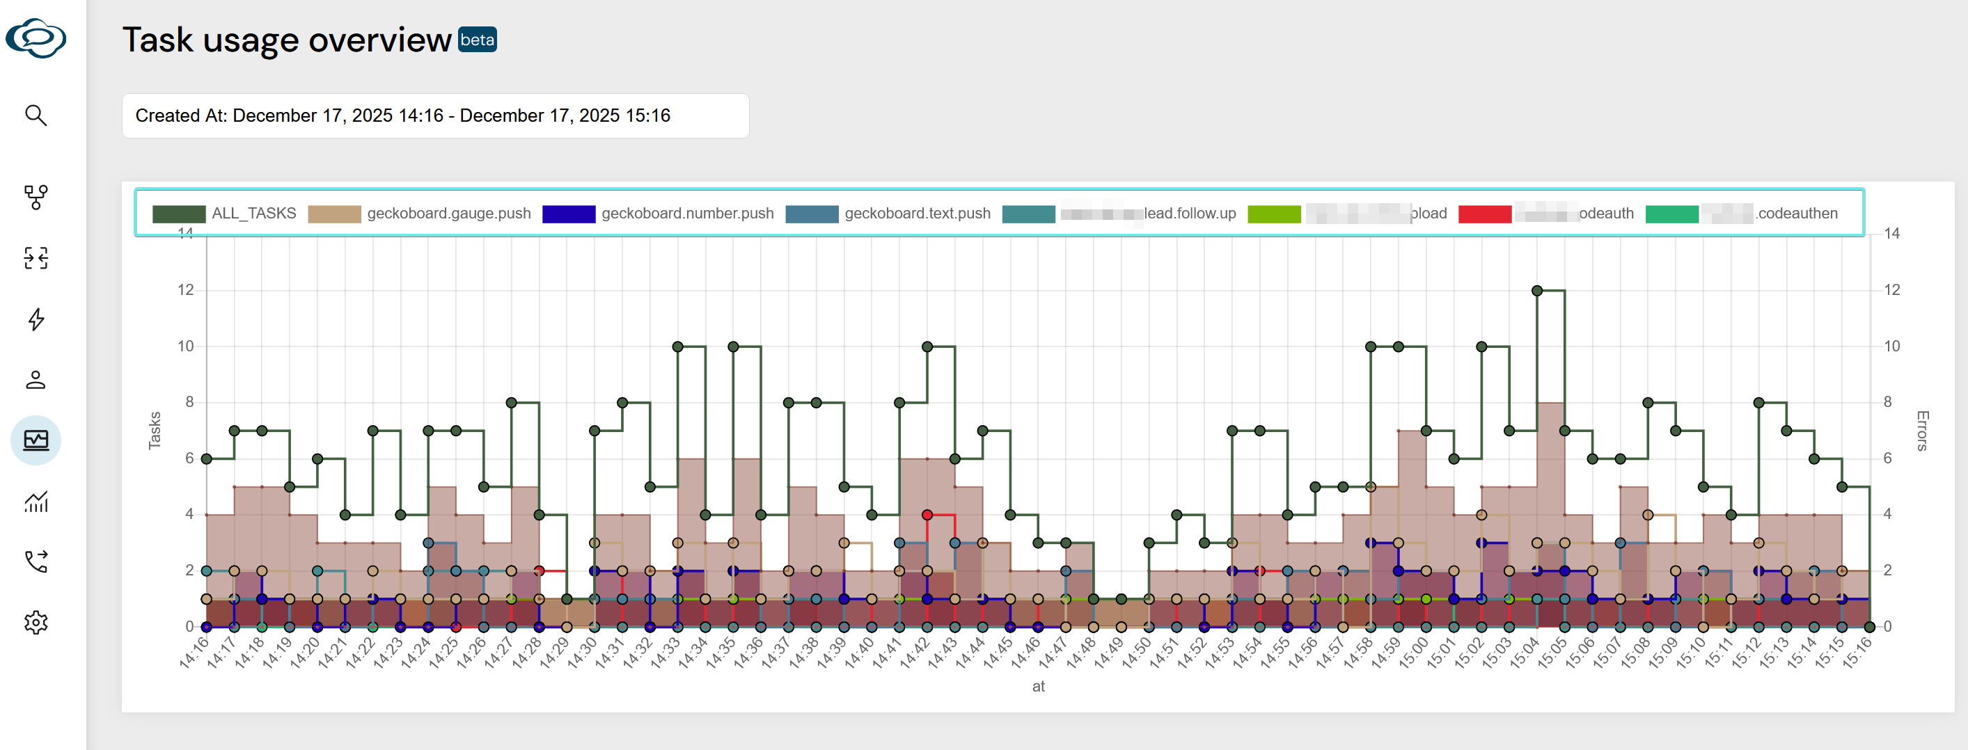Toggle geckoboard.text.push legend entry
The height and width of the screenshot is (750, 1968).
tap(888, 214)
